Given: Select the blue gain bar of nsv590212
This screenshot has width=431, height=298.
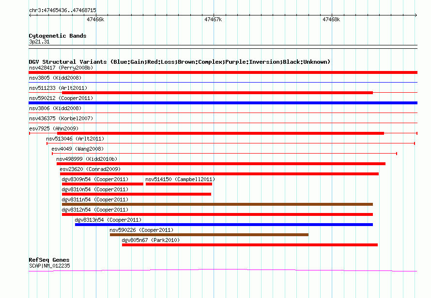Looking at the screenshot, I should pyautogui.click(x=223, y=103).
